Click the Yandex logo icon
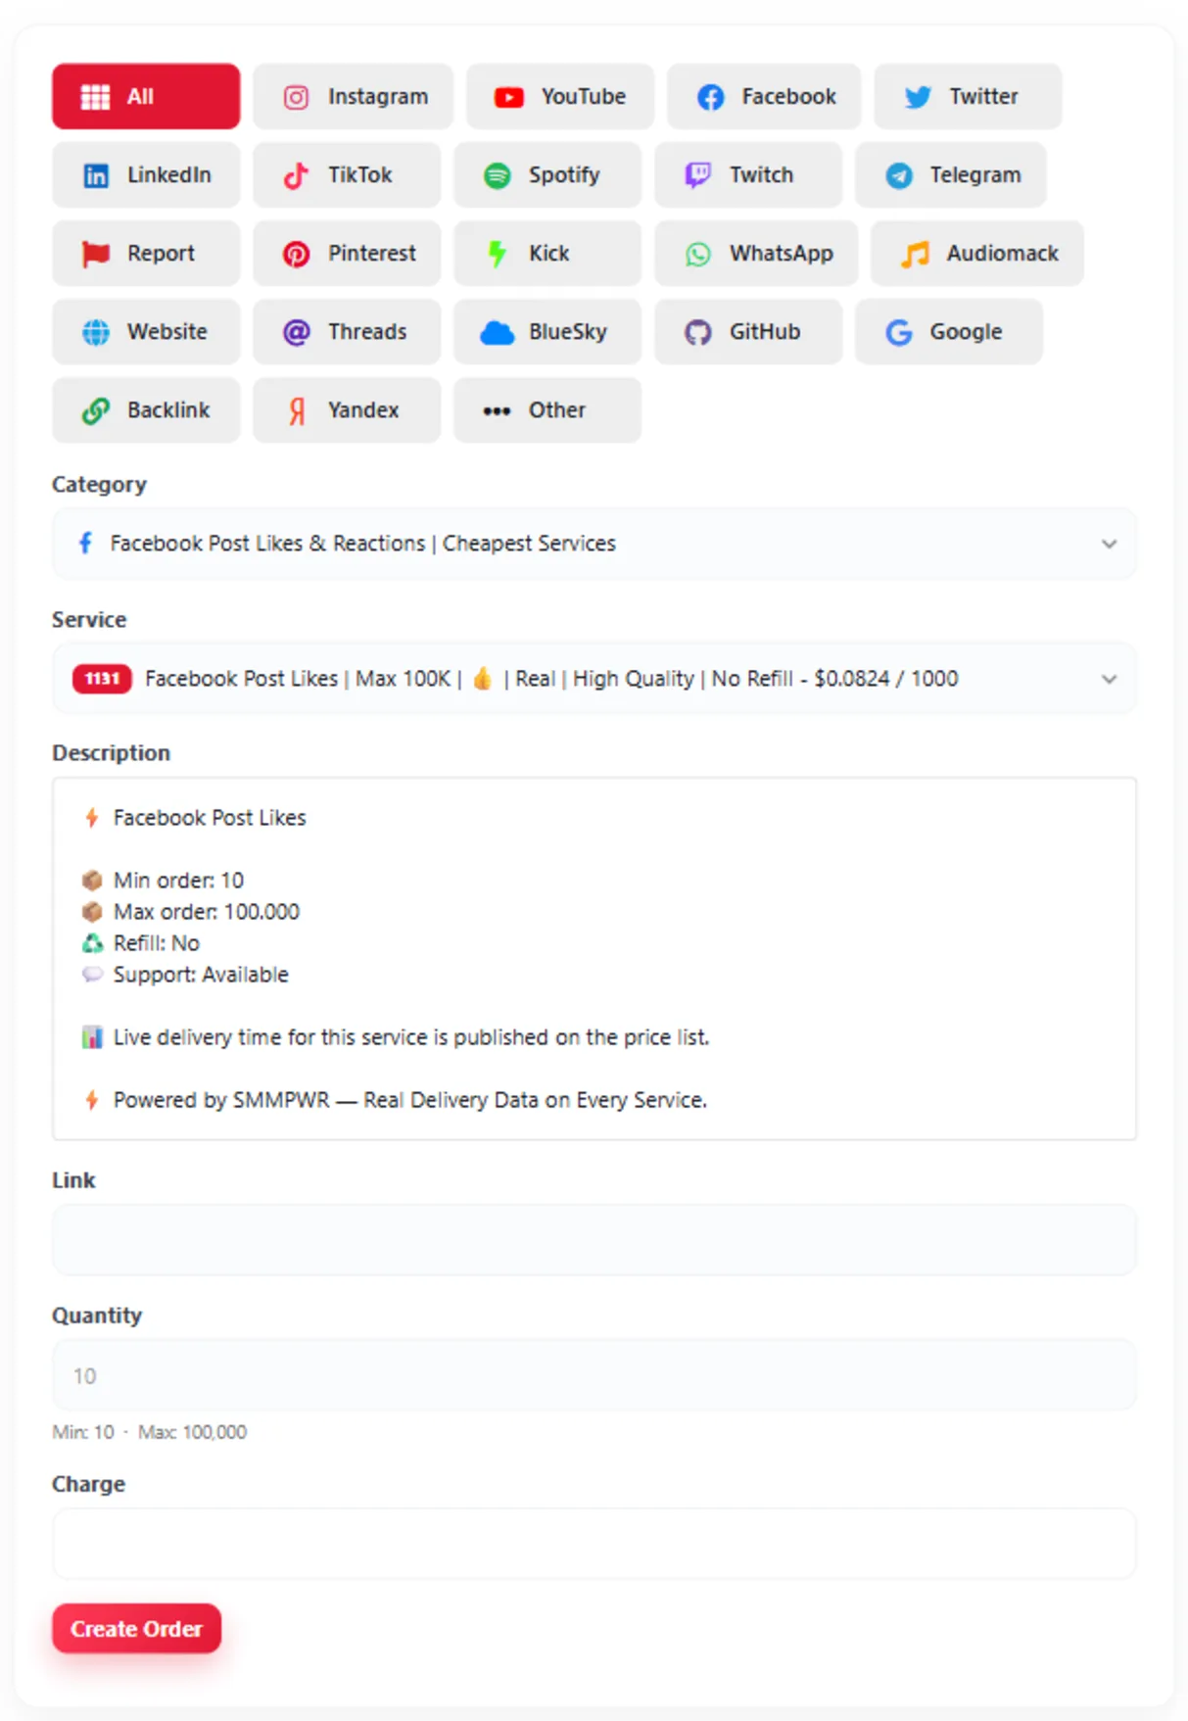This screenshot has height=1721, width=1188. (297, 410)
